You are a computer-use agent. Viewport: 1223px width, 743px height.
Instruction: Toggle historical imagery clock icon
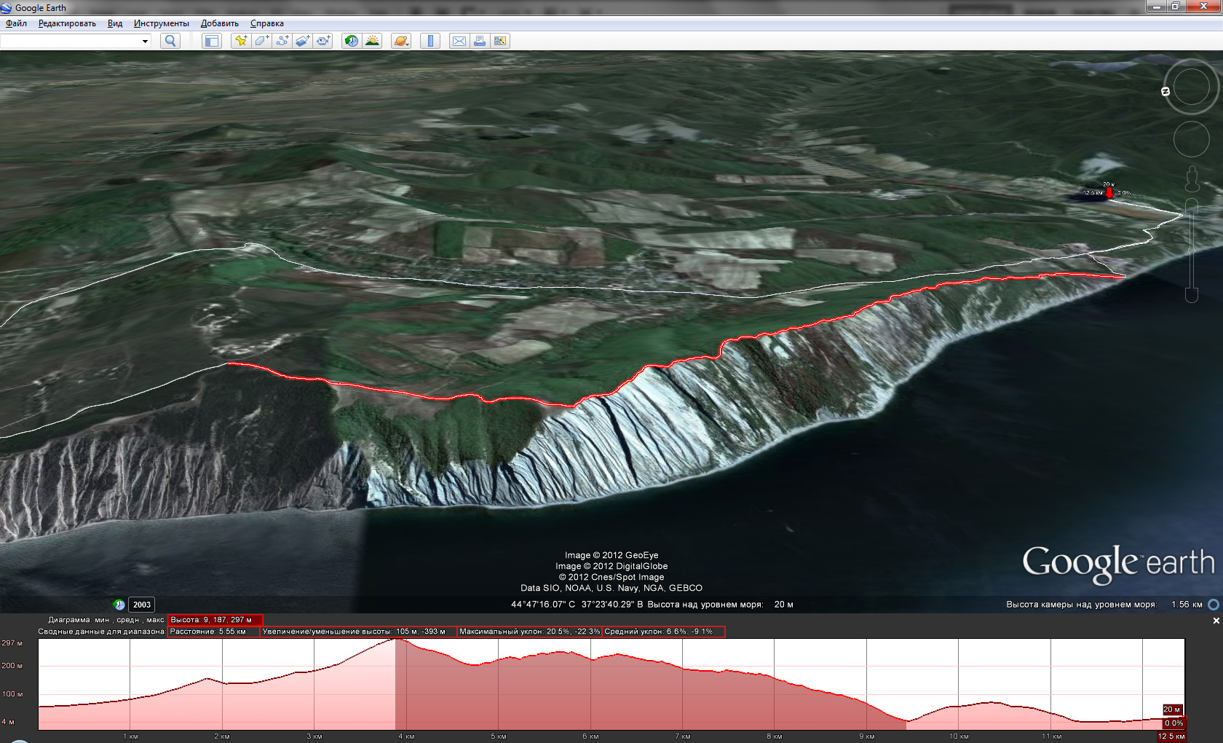pos(352,41)
